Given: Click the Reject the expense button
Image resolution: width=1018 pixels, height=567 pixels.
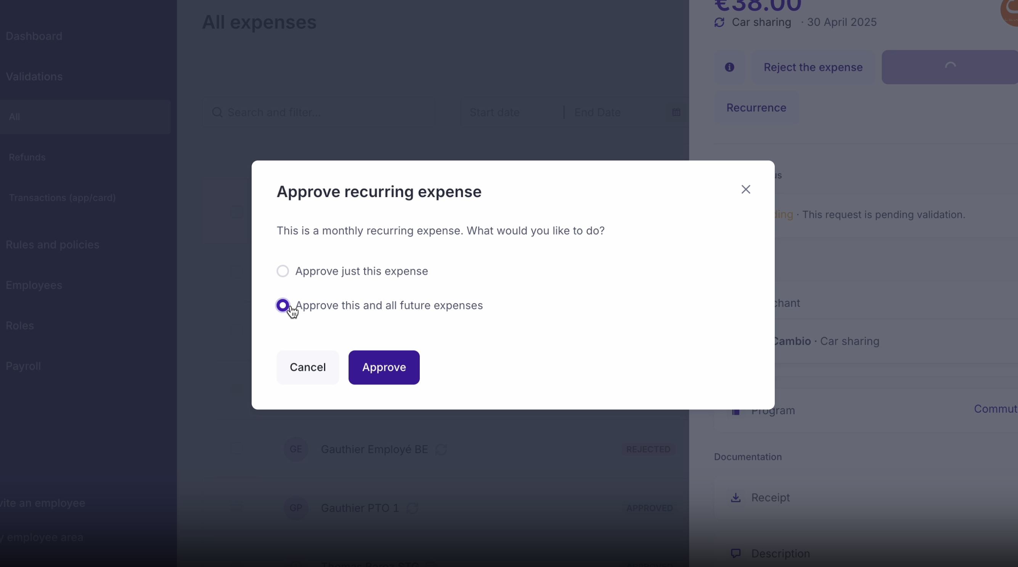Looking at the screenshot, I should pos(812,67).
